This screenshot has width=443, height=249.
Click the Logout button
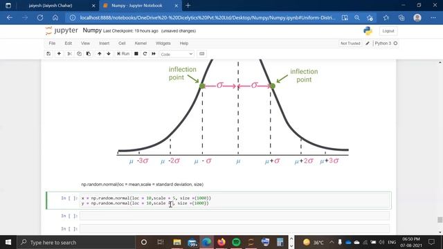coord(388,30)
